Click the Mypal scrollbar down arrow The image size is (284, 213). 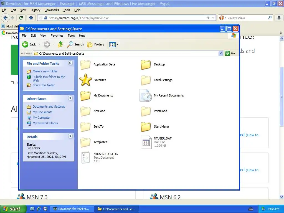(x=282, y=197)
